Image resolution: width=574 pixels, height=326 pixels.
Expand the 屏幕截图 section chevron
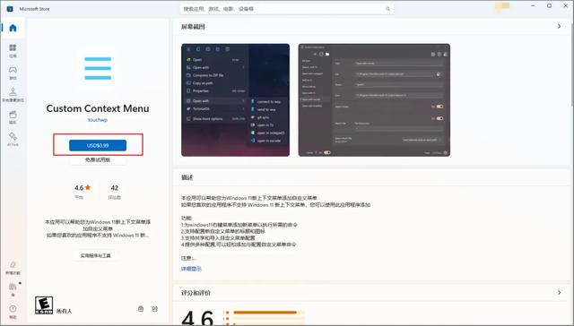click(x=559, y=26)
